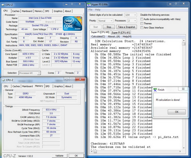This screenshot has width=191, height=158.
Task: Click memory Size 4096 MBytes value
Action: coord(25,97)
